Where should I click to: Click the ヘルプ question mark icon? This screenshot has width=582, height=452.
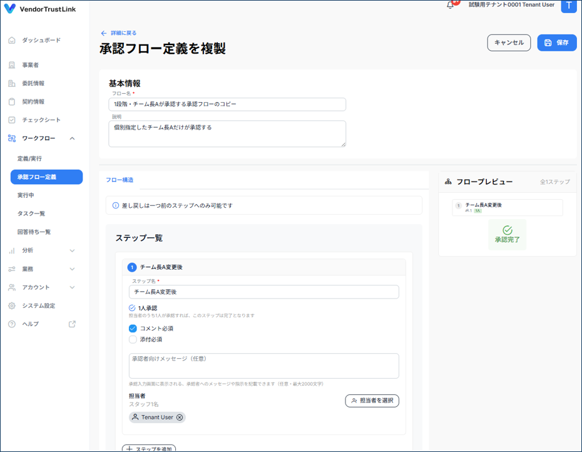tap(12, 324)
